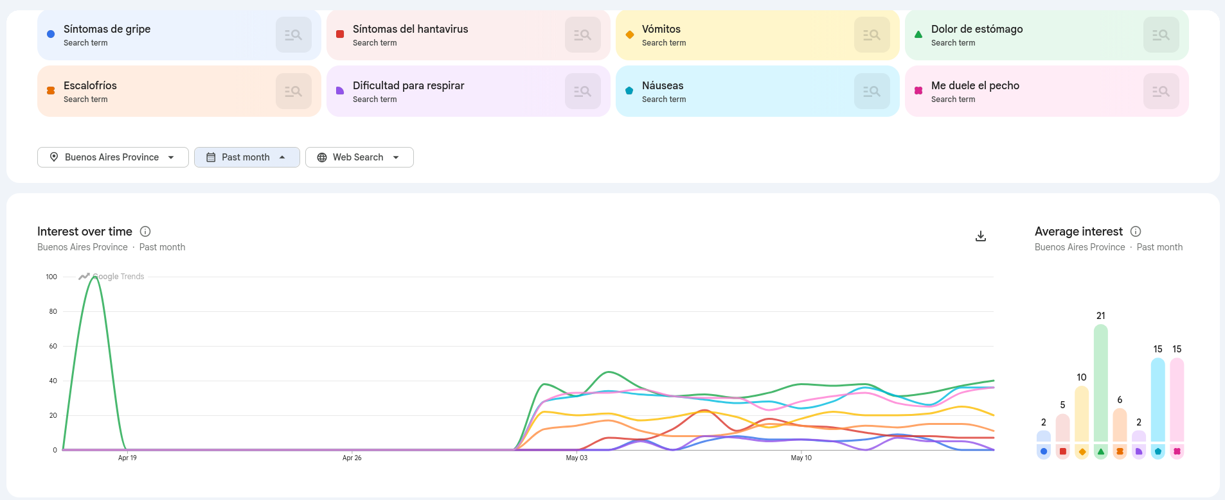Image resolution: width=1225 pixels, height=500 pixels.
Task: Open the Past month time range dropdown
Action: (x=247, y=157)
